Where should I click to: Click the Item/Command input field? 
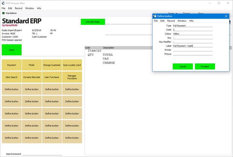[42, 154]
